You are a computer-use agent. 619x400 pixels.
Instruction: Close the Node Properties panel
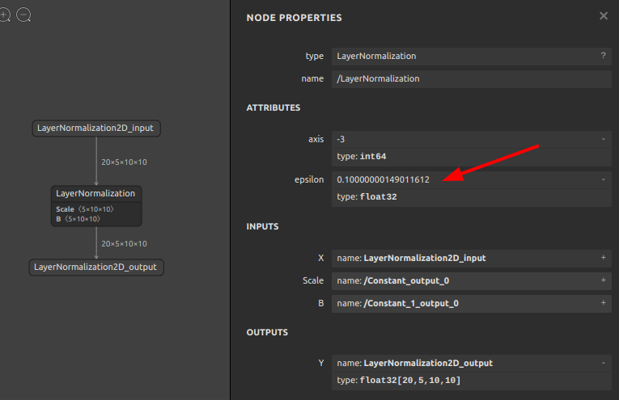coord(603,15)
